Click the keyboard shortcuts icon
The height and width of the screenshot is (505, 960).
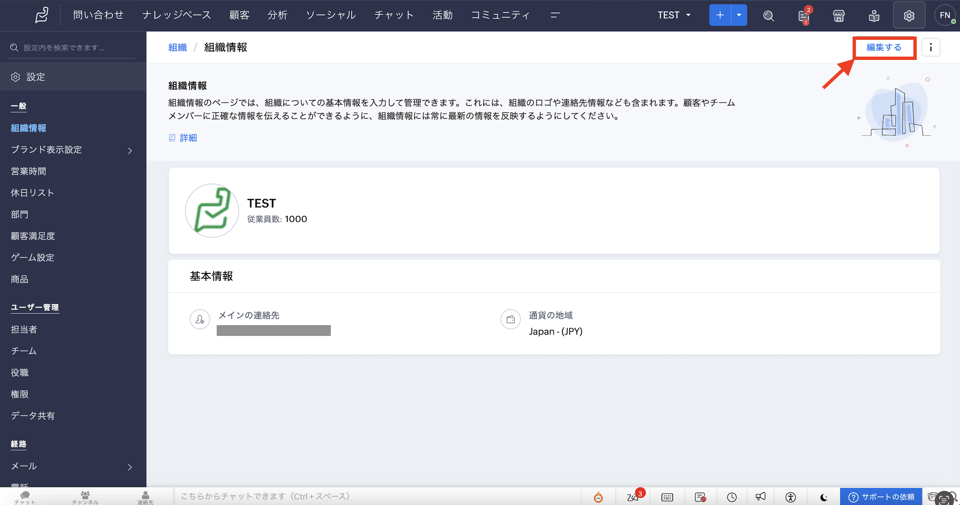click(667, 497)
